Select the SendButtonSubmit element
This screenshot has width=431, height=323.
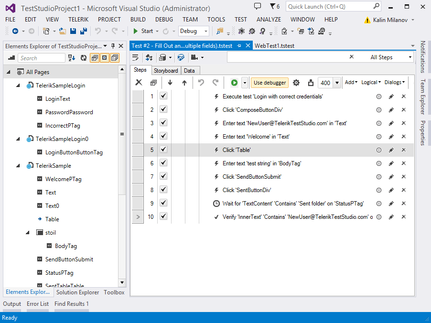69,259
